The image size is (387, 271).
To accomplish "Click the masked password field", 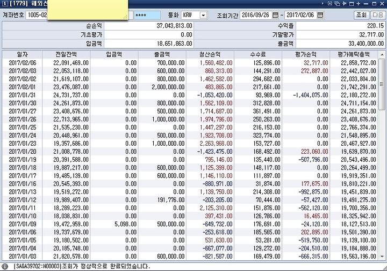I will click(147, 15).
